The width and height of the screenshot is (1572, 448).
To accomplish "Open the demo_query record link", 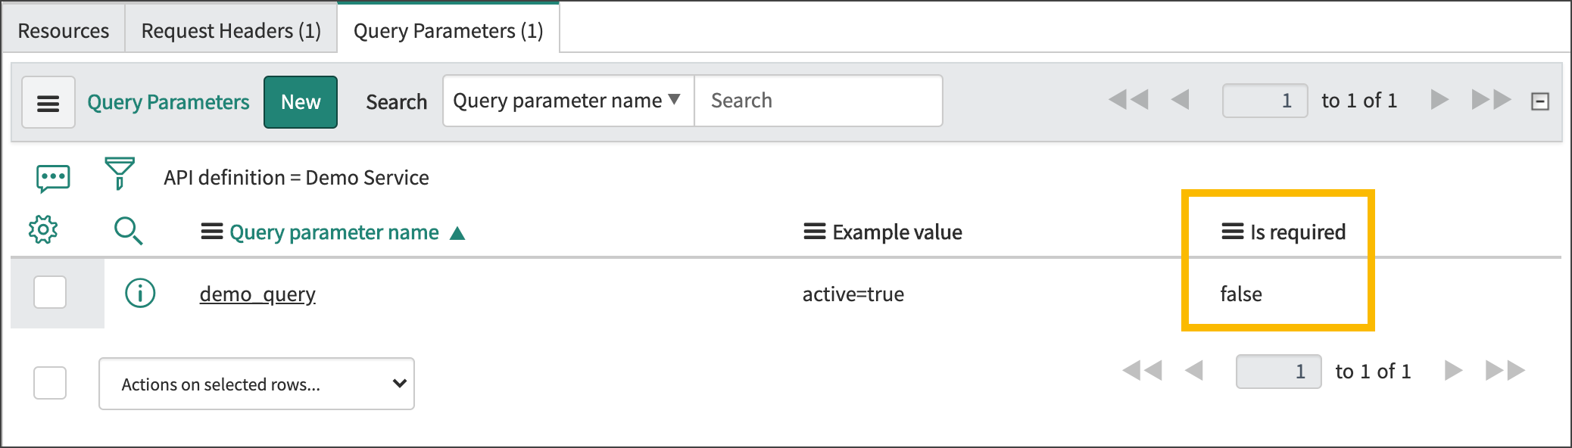I will point(257,294).
